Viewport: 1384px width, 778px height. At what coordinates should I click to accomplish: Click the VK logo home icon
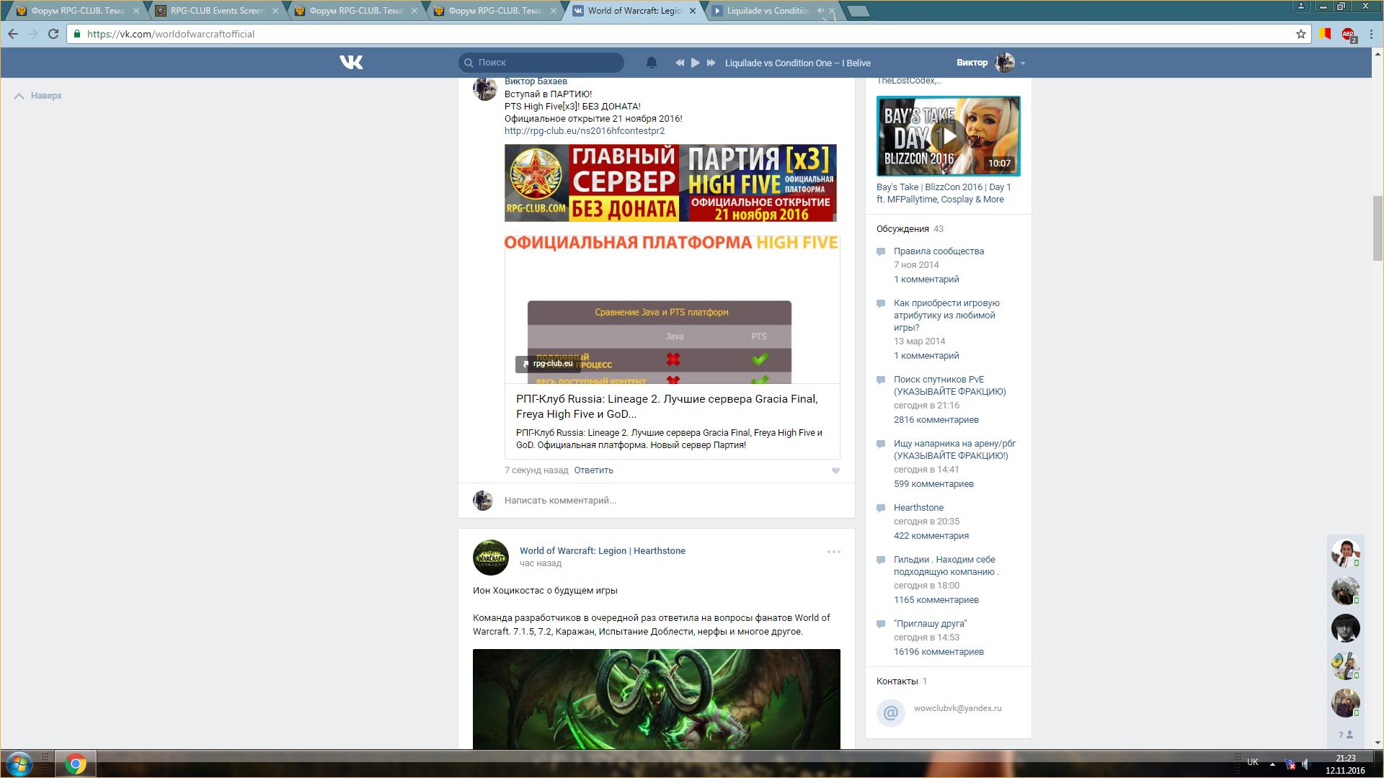(x=351, y=63)
